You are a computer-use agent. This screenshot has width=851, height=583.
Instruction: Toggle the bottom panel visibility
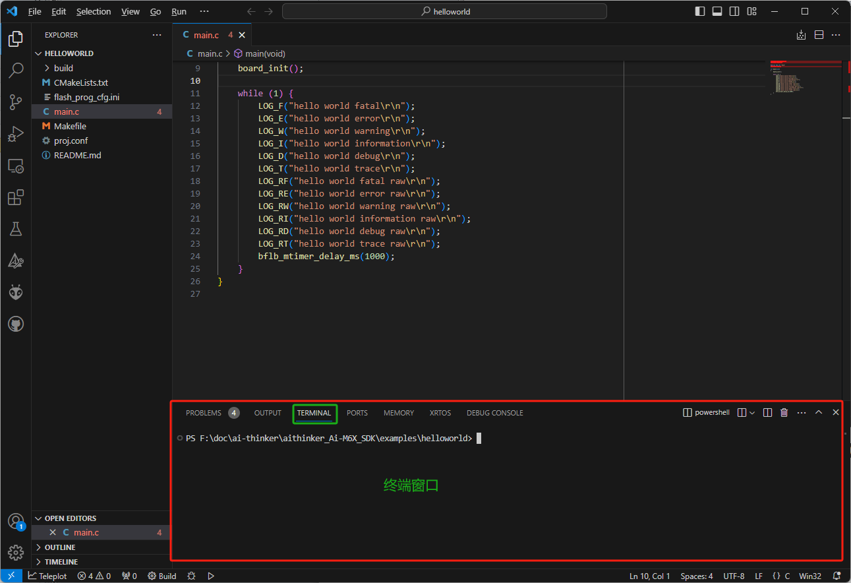[717, 11]
